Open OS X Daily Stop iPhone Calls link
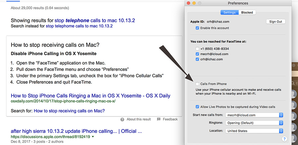 90,96
